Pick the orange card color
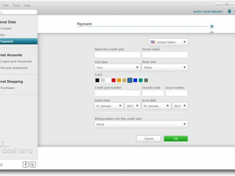 (119, 80)
